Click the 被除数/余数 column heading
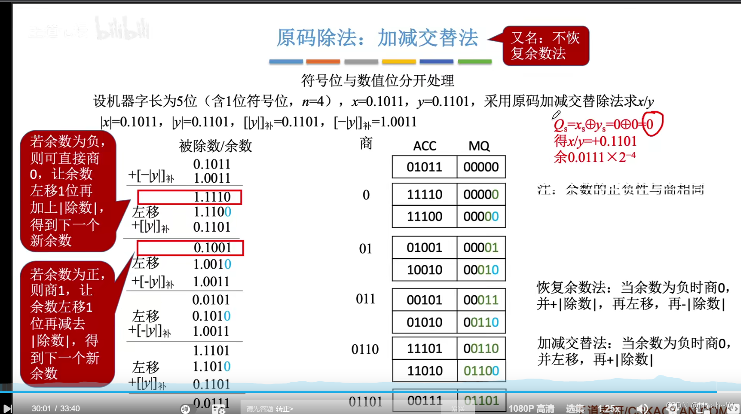 coord(215,146)
